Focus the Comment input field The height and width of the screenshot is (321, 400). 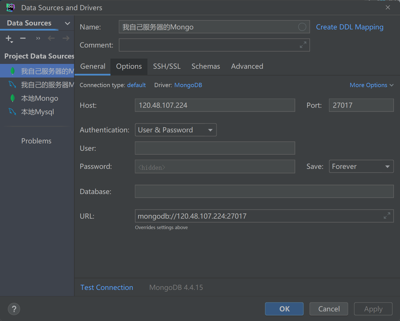[x=214, y=45]
